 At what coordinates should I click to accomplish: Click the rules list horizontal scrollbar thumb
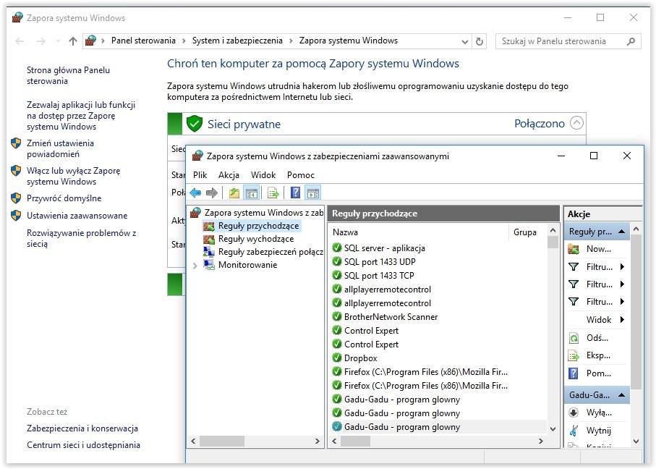pos(355,441)
